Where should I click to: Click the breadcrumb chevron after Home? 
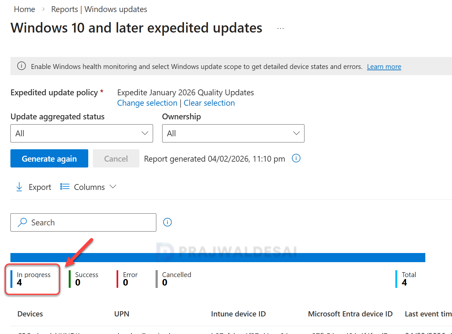click(43, 9)
